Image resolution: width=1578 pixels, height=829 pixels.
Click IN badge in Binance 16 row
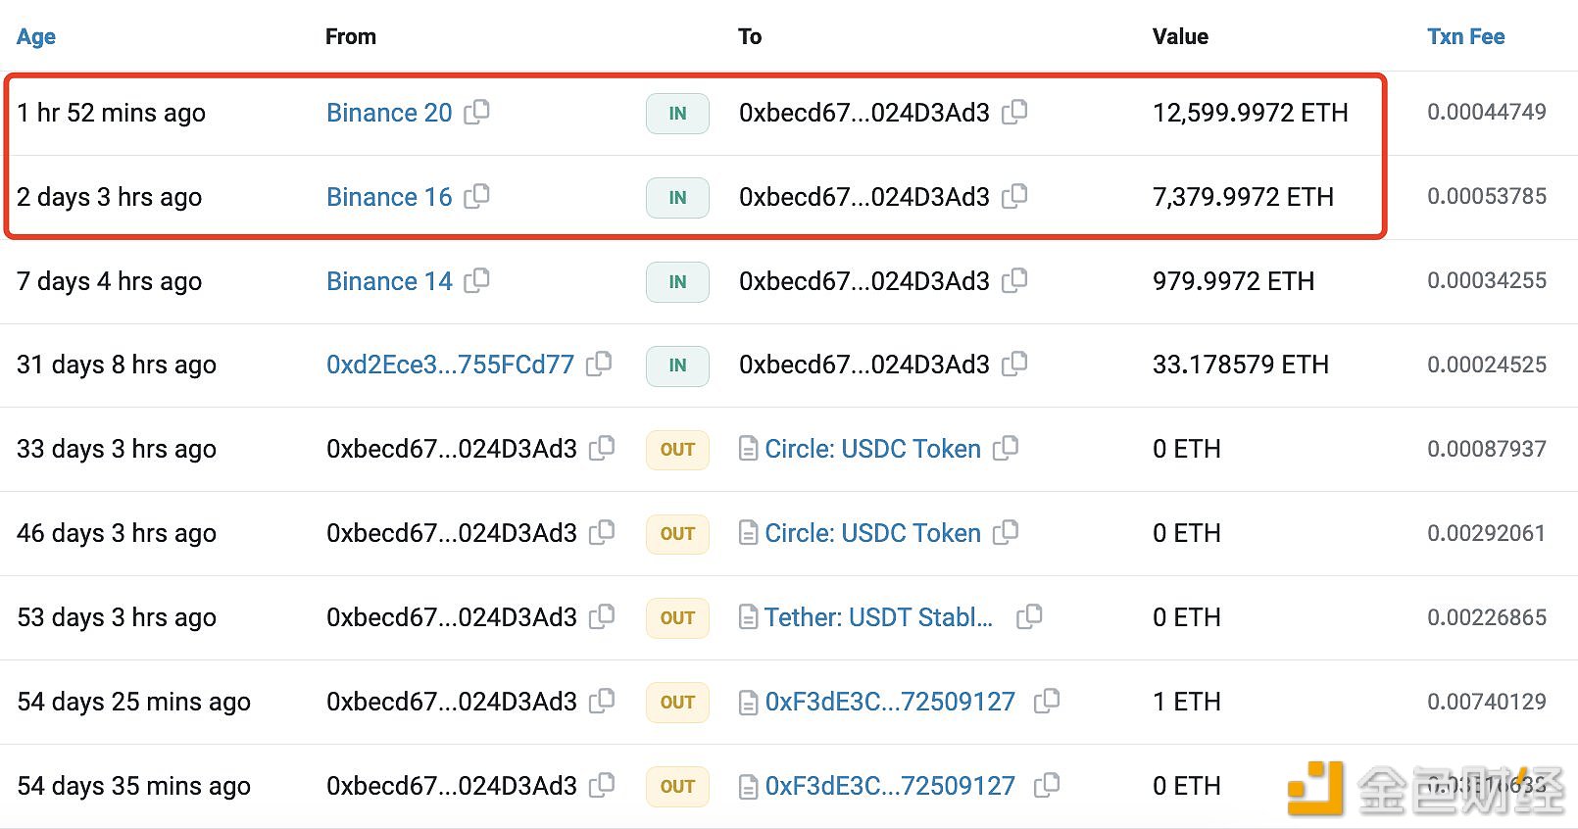coord(677,197)
